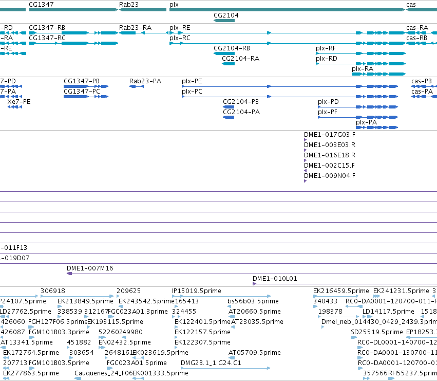Image resolution: width=437 pixels, height=381 pixels.
Task: Select the plx-PE protein label
Action: [x=192, y=81]
